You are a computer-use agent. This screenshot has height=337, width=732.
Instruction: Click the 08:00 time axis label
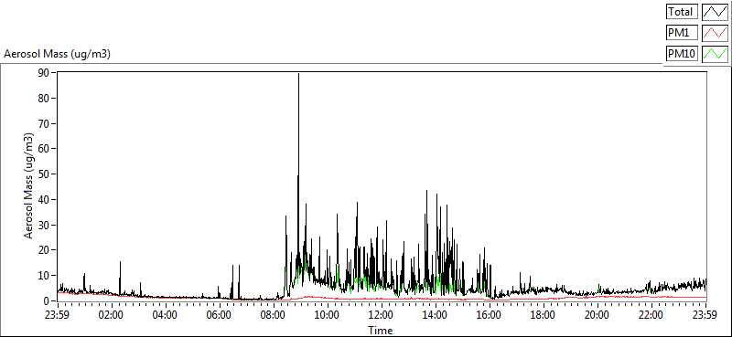coord(274,314)
